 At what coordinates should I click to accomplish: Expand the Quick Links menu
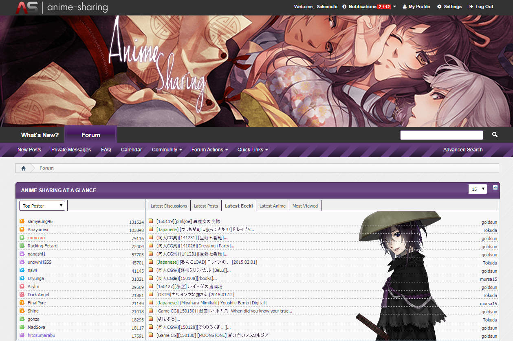click(x=253, y=150)
